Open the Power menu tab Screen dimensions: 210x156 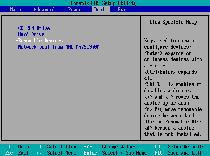(74, 9)
